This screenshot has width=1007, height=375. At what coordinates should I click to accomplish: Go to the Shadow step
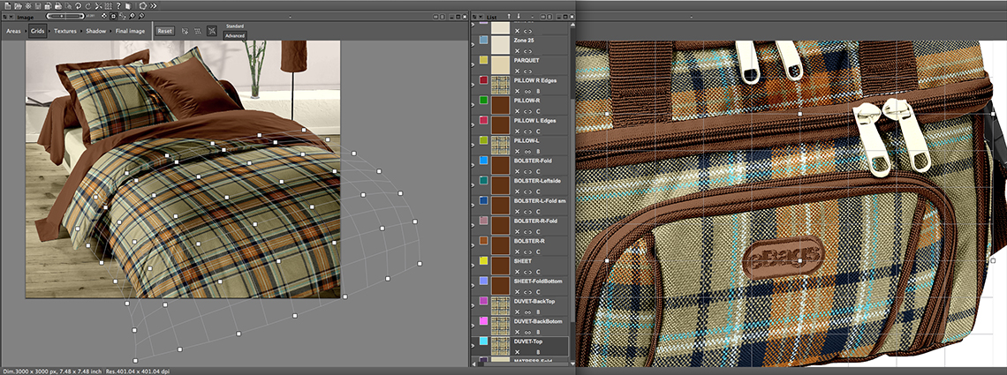(x=96, y=31)
